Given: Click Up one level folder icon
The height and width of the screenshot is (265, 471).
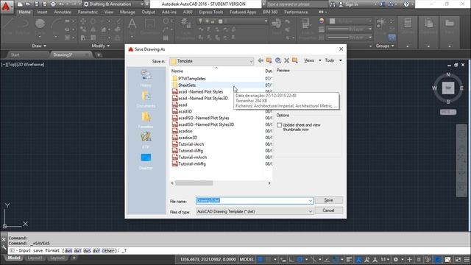Looking at the screenshot, I should 269,60.
